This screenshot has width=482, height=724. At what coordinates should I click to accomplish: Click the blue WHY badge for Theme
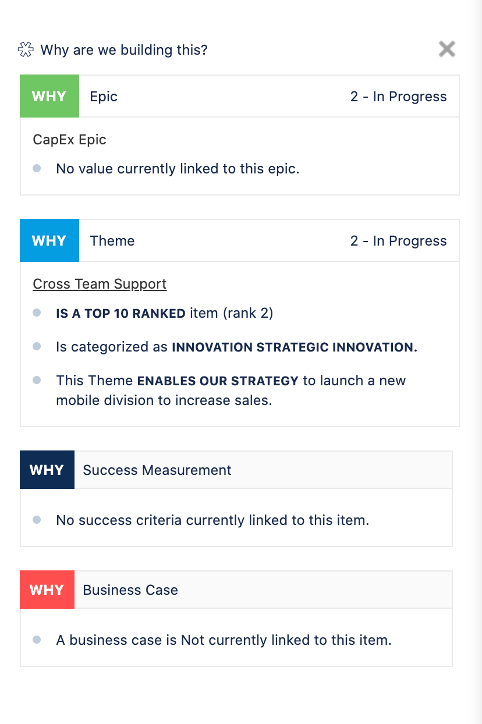[x=49, y=241]
